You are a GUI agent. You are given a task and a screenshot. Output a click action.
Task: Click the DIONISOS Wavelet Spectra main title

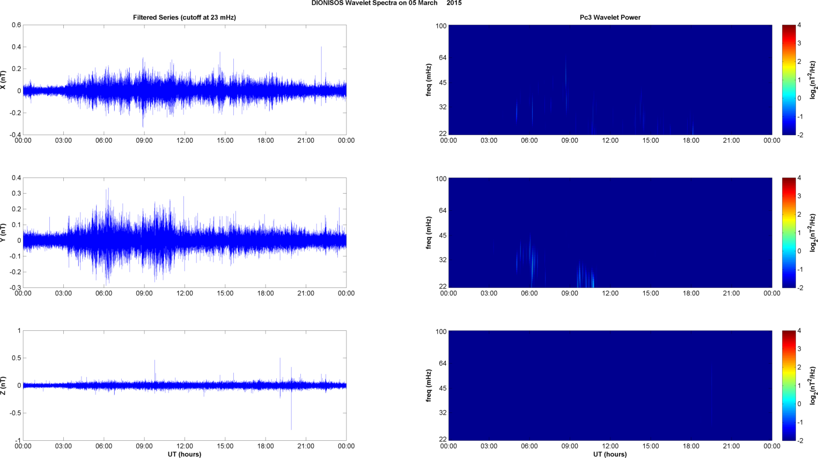pos(386,3)
